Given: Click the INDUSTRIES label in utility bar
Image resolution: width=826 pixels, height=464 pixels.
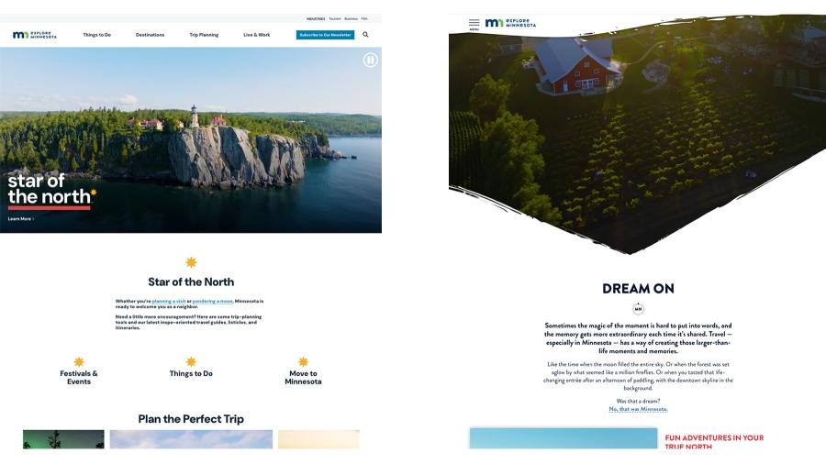Looking at the screenshot, I should (x=316, y=19).
